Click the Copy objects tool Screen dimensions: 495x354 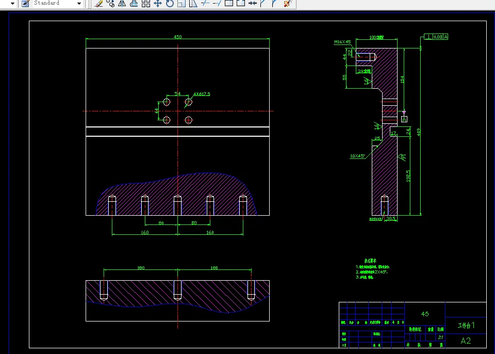pyautogui.click(x=110, y=4)
